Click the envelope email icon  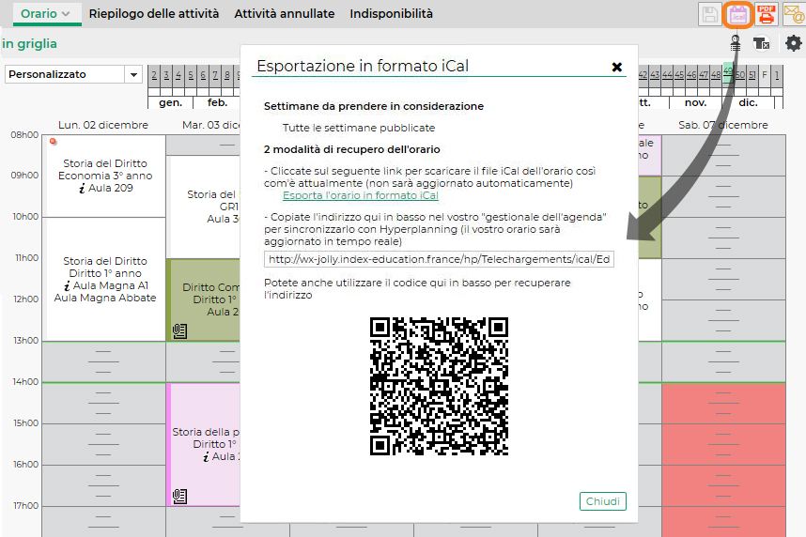[x=794, y=14]
